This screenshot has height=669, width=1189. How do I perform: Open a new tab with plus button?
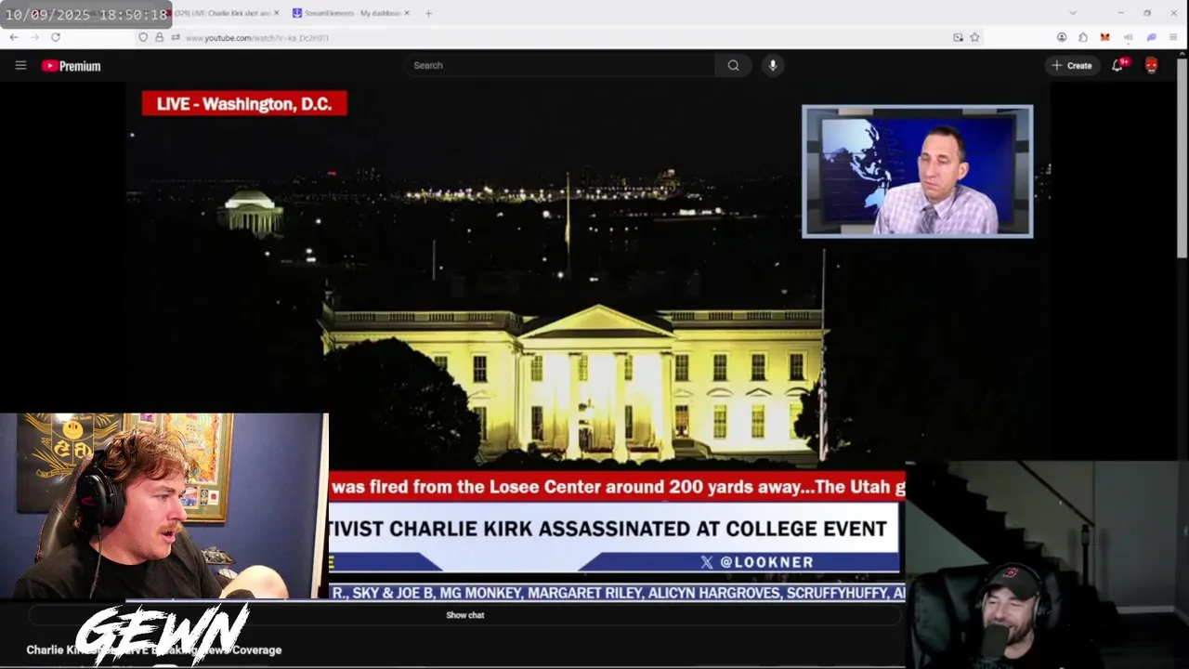pos(428,13)
